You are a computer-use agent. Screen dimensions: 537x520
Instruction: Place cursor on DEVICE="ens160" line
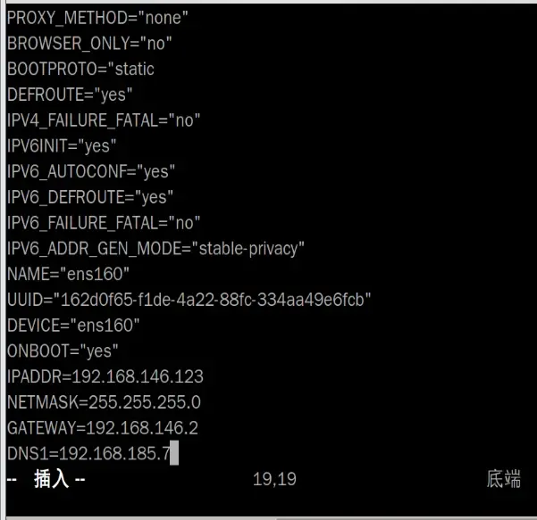pos(75,325)
